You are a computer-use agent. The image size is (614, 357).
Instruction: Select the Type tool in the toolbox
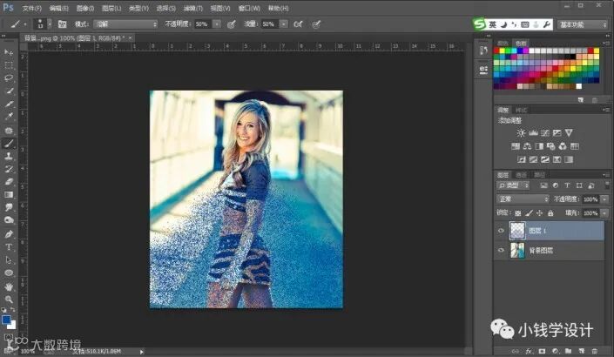click(9, 246)
